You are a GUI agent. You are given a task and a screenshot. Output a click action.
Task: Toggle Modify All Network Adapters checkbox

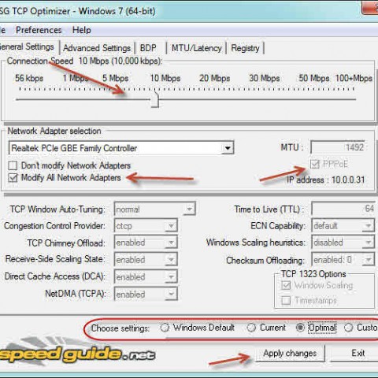coord(13,178)
